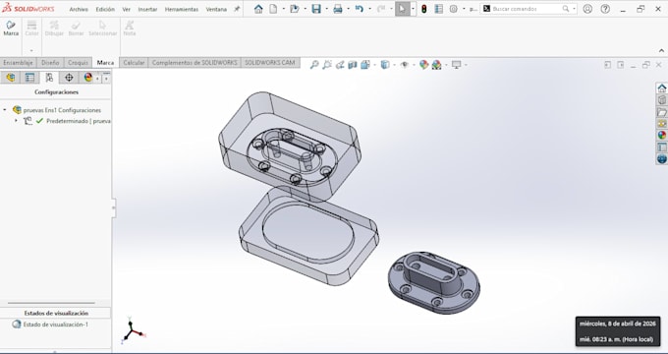This screenshot has width=668, height=354.
Task: Open the Complementos de SOLIDWORKS tab
Action: click(195, 63)
